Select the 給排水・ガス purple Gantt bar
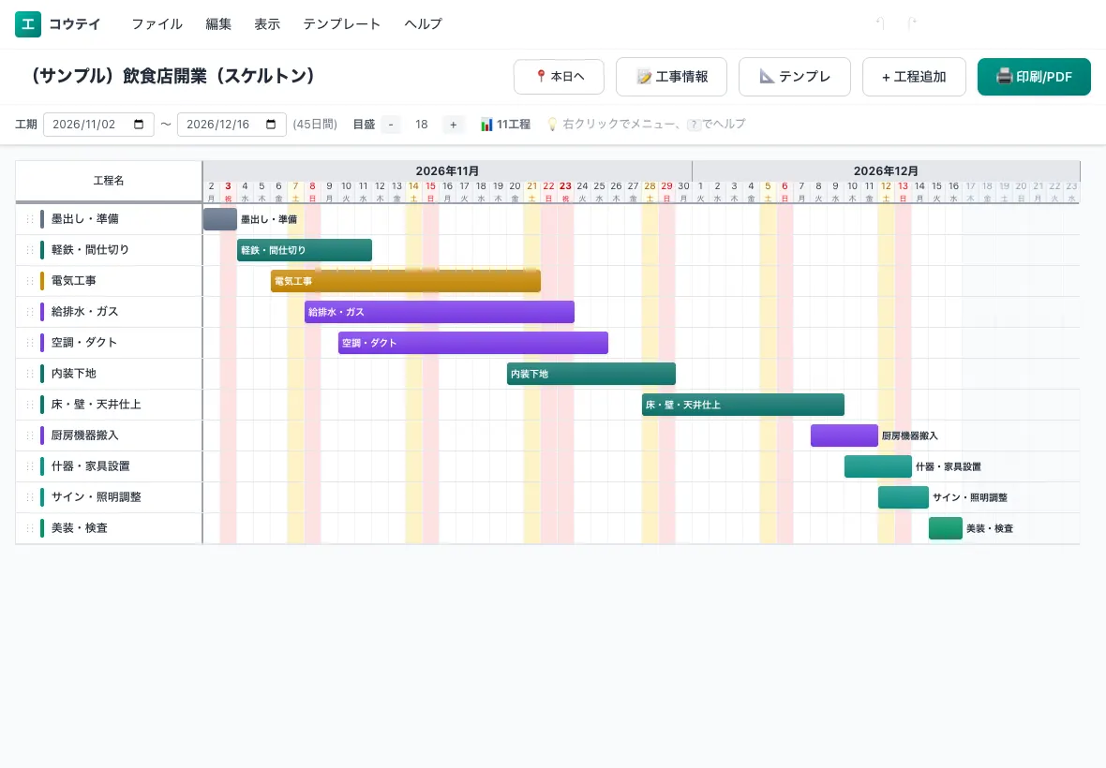Viewport: 1106px width, 768px height. click(440, 312)
